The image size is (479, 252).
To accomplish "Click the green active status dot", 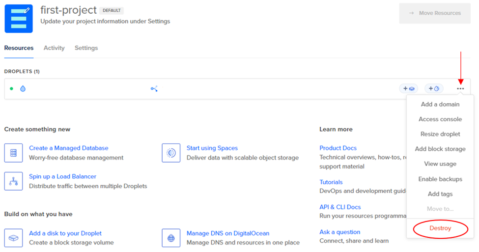I will 12,88.
